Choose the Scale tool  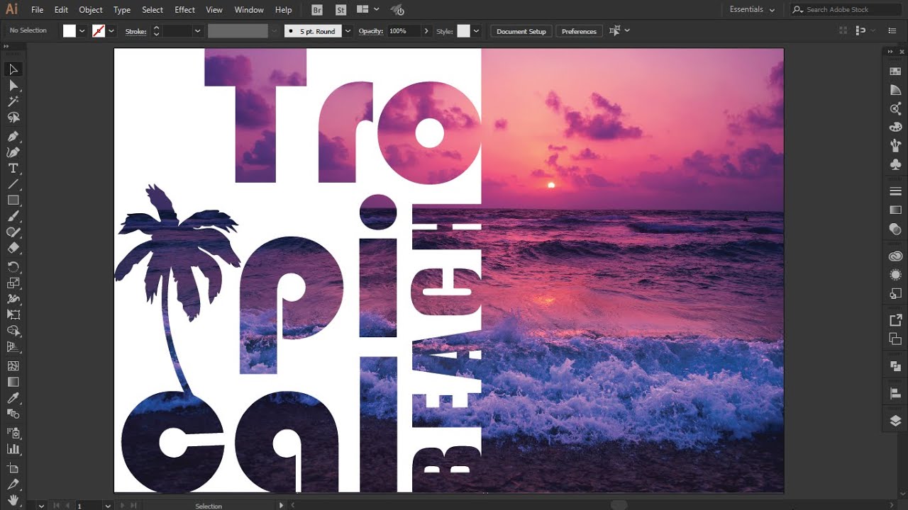13,283
